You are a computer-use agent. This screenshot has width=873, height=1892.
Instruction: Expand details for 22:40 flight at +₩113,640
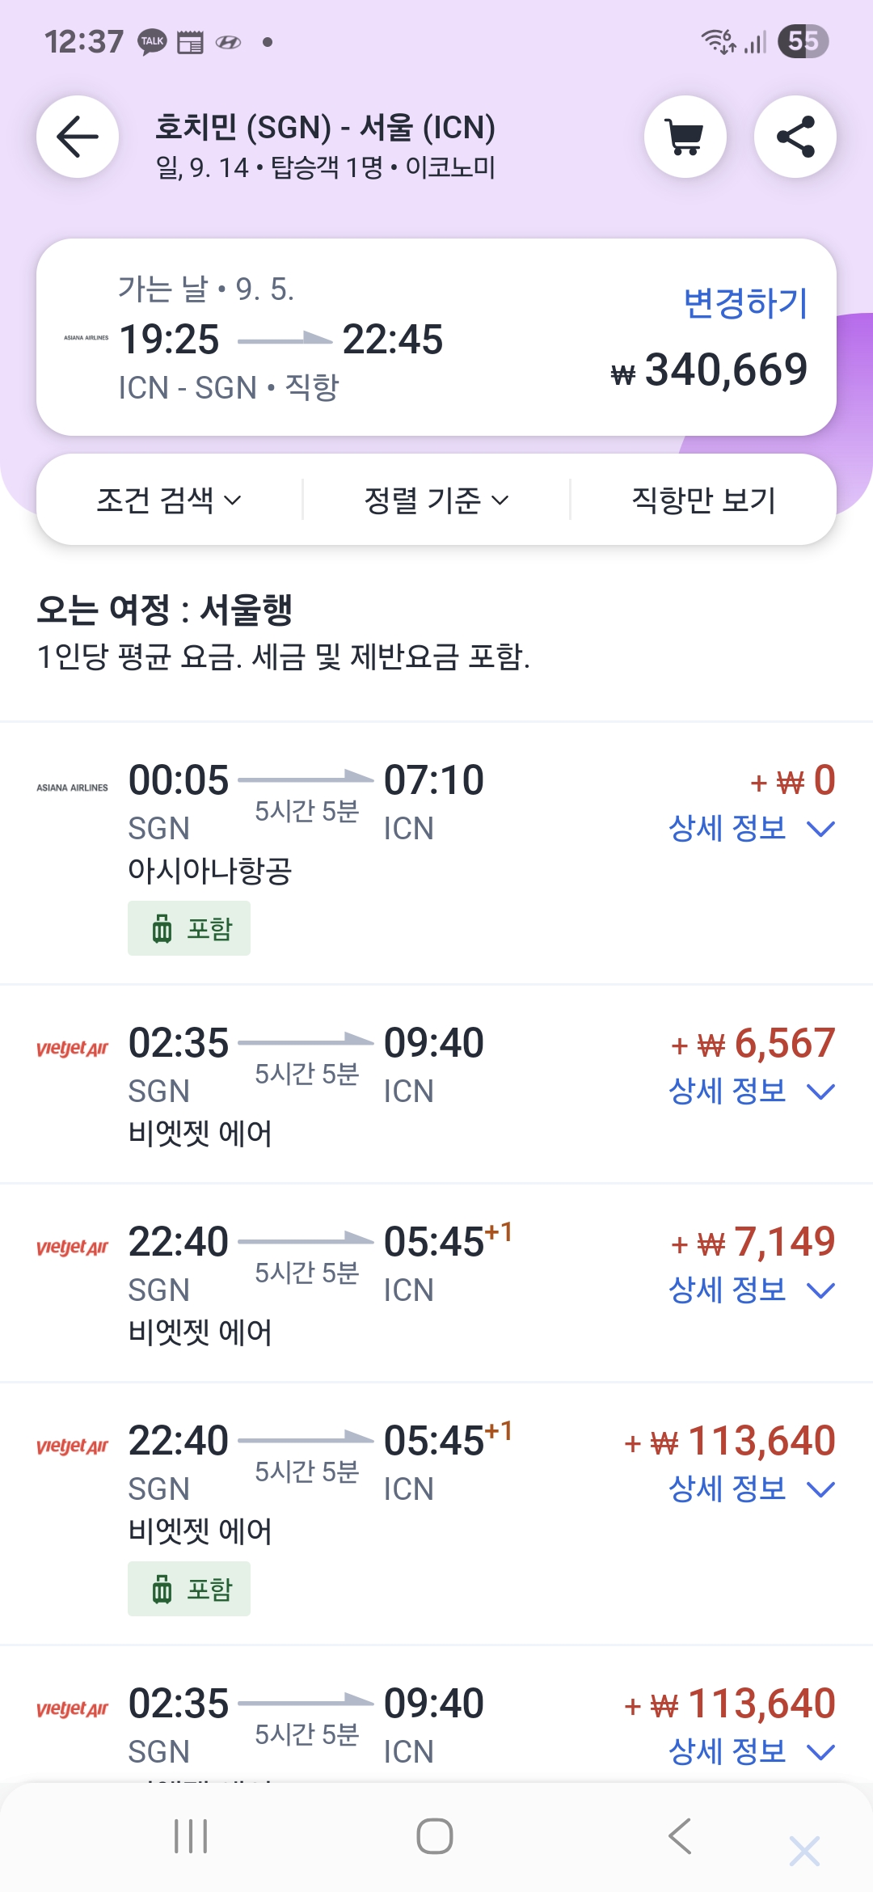point(751,1489)
